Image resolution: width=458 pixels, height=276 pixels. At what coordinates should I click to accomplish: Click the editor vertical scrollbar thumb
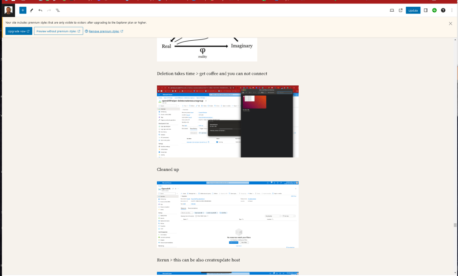click(455, 225)
